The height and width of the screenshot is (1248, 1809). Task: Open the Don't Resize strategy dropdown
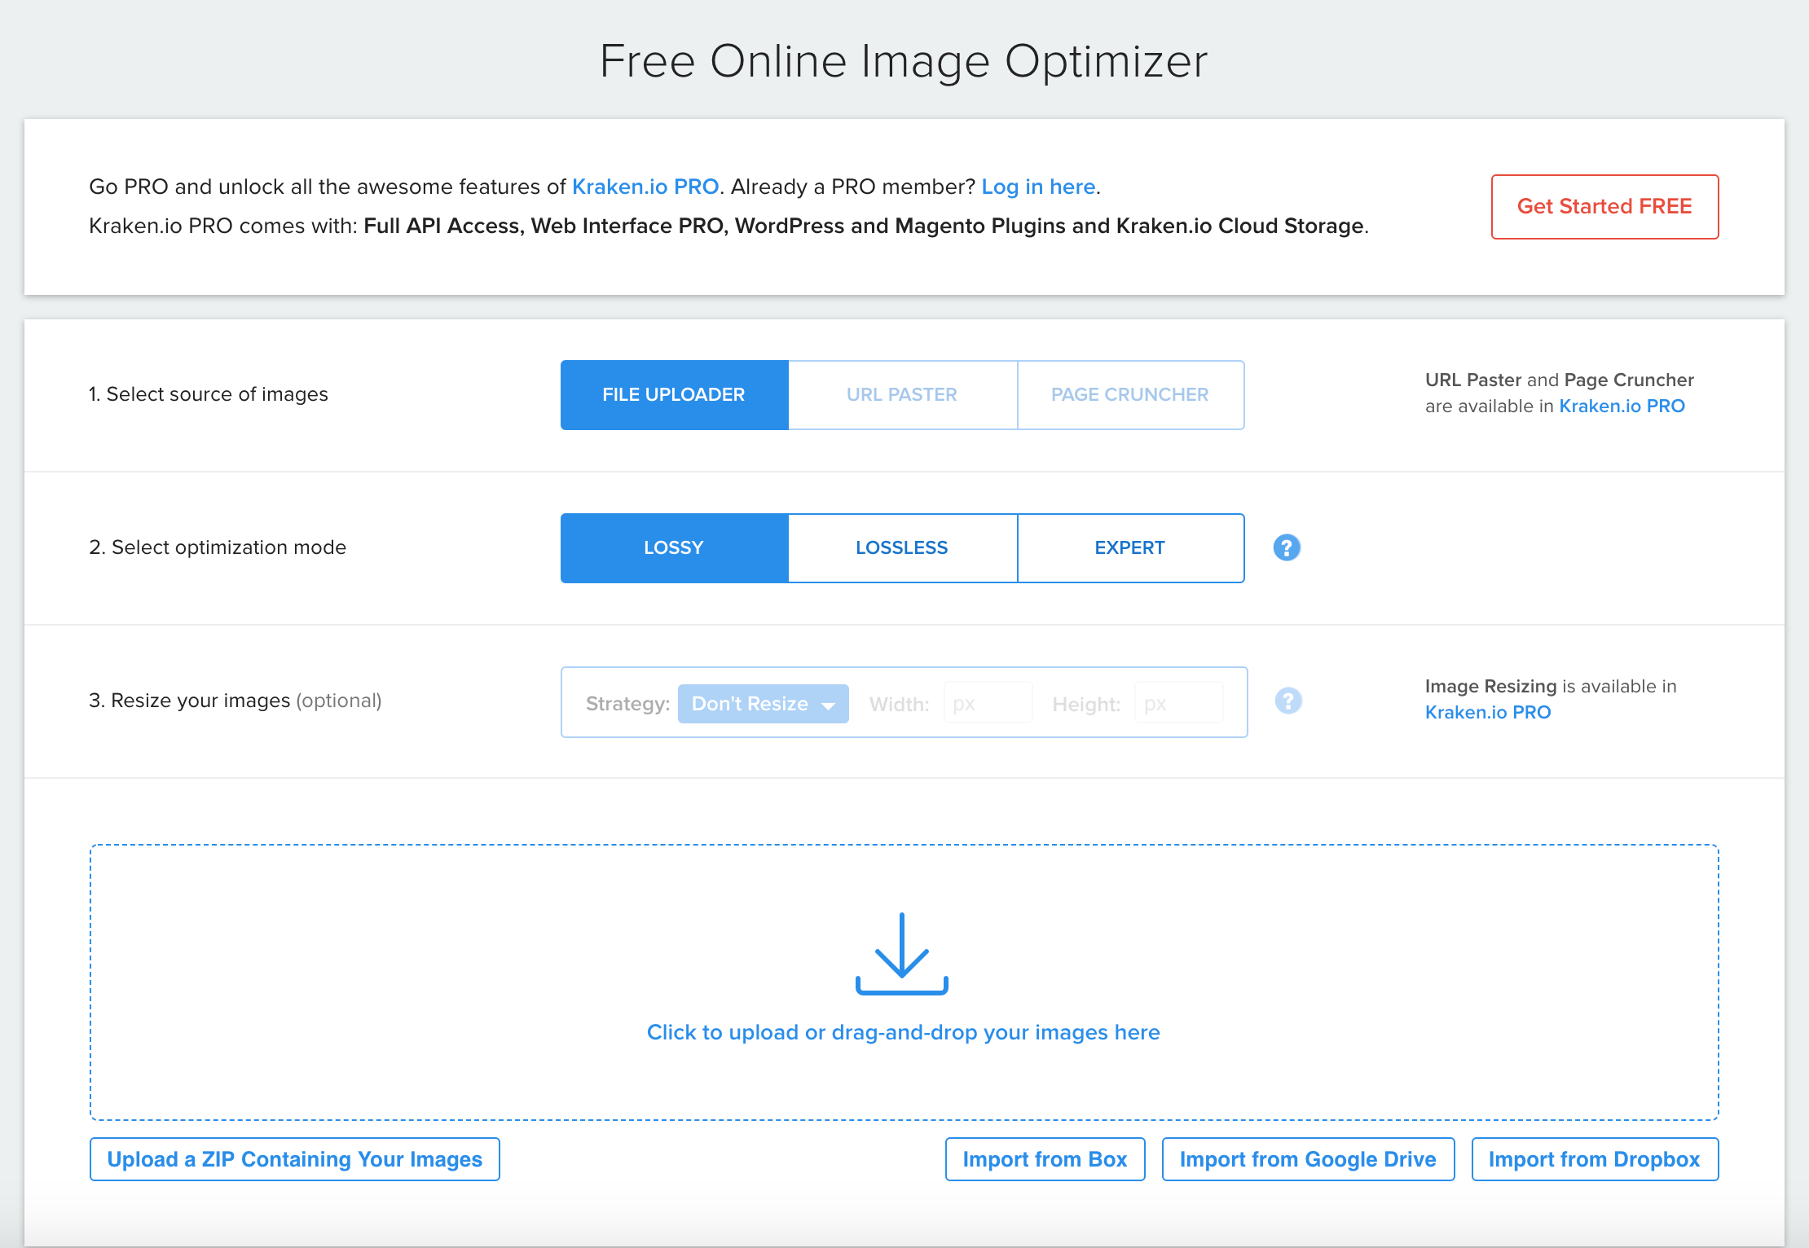click(763, 704)
